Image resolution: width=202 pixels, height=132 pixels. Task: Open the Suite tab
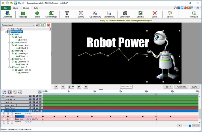coord(36,8)
